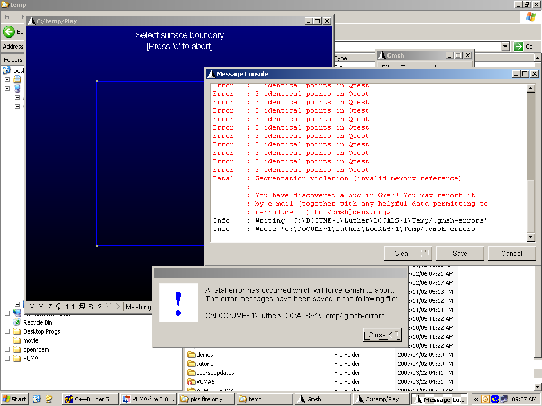Image resolution: width=542 pixels, height=406 pixels.
Task: Cancel the Message Console window
Action: [x=512, y=253]
